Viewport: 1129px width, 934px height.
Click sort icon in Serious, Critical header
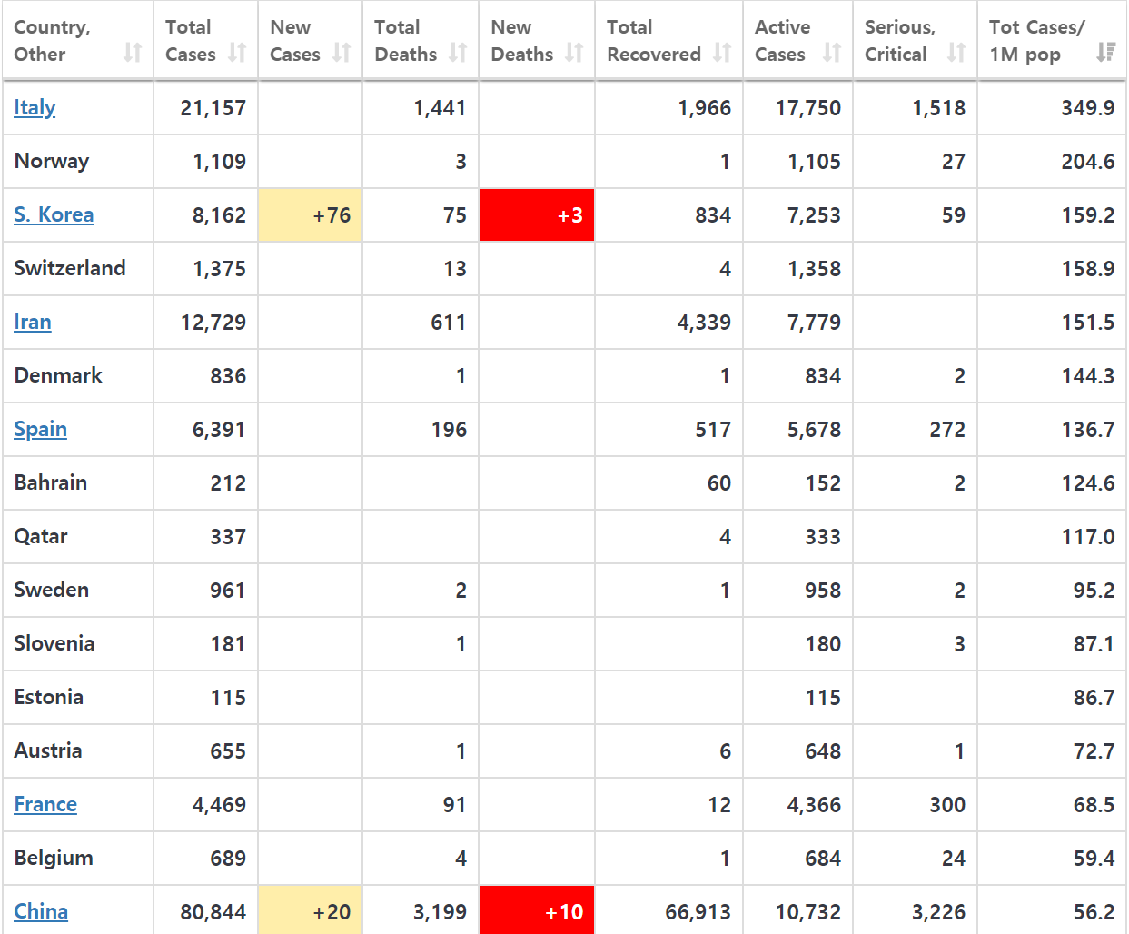tap(956, 53)
